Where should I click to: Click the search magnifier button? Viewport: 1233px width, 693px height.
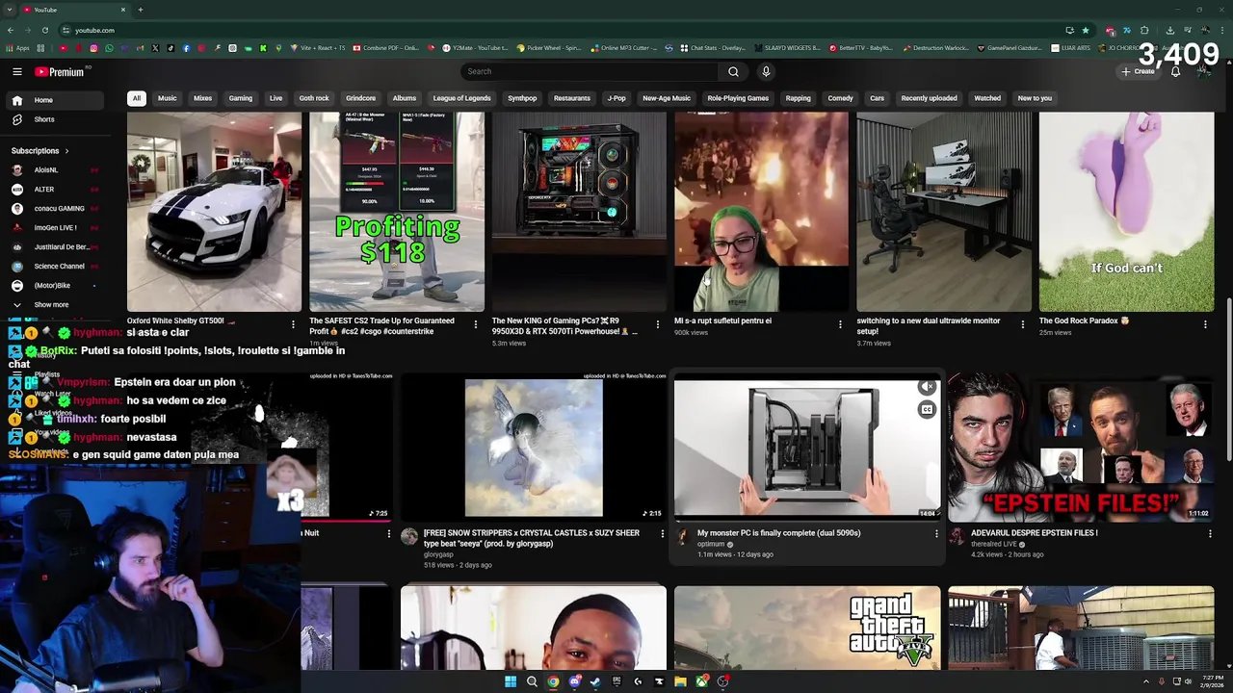733,71
